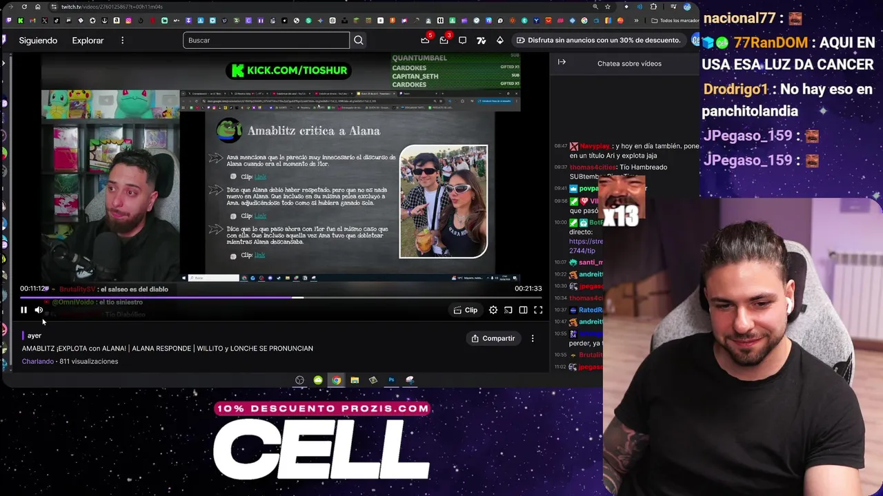Bookmark the page with the star icon

pos(608,7)
